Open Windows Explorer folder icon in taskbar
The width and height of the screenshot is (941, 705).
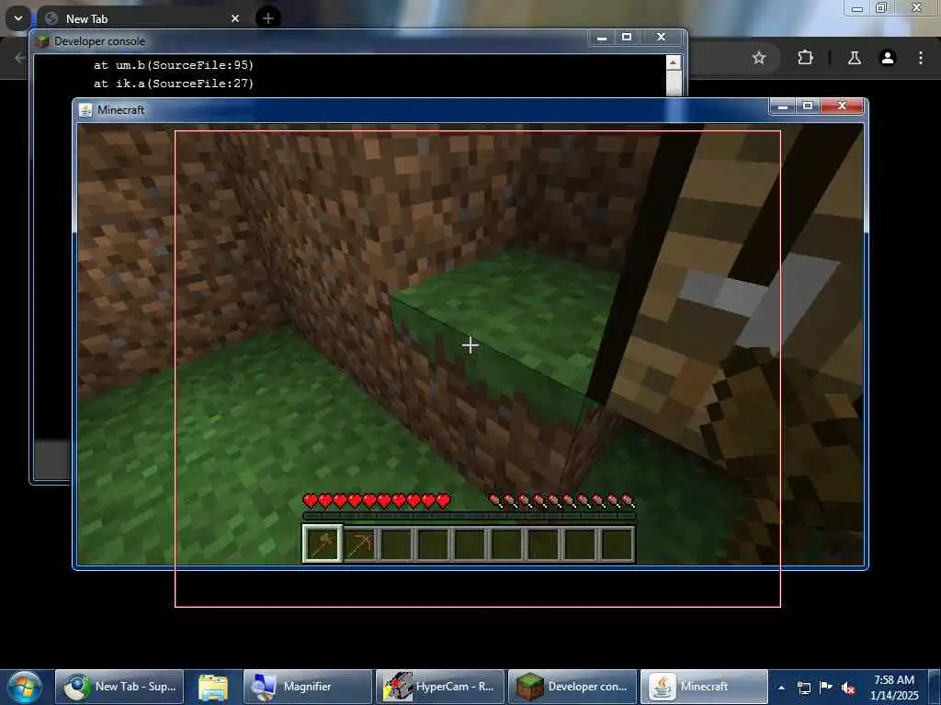[213, 687]
